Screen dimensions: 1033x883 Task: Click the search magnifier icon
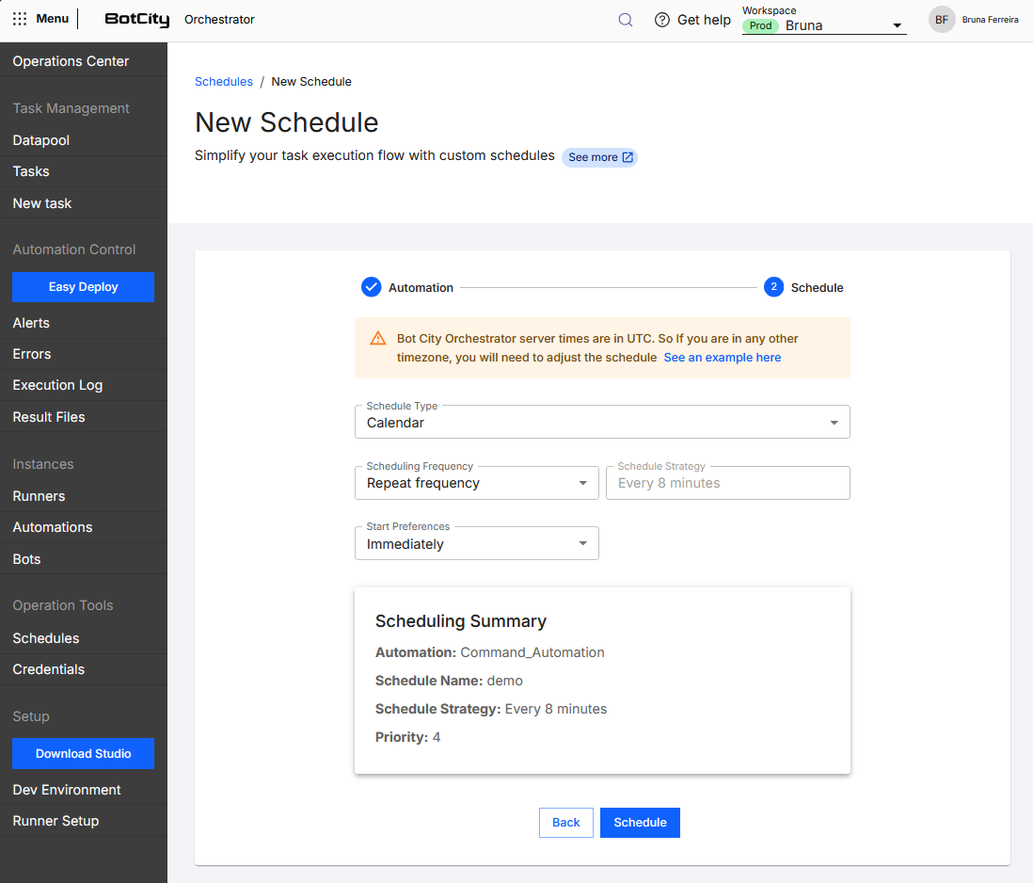pyautogui.click(x=626, y=20)
